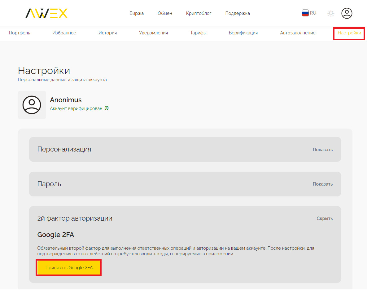Select the Тарифы tab
The width and height of the screenshot is (367, 290).
[x=198, y=33]
